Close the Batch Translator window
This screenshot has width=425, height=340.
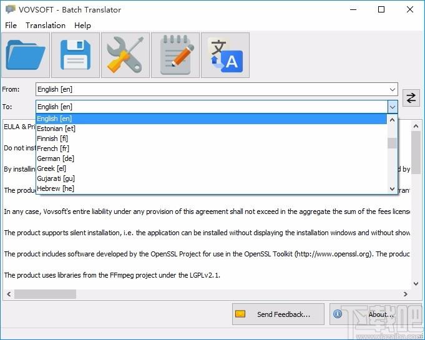410,9
